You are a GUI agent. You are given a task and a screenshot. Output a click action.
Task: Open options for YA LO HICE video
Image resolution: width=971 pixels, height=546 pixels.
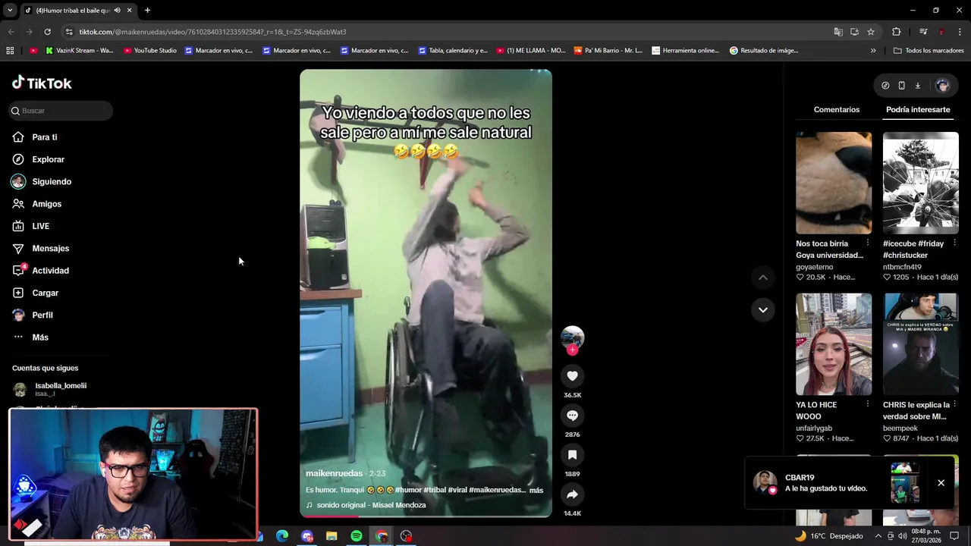(x=868, y=405)
